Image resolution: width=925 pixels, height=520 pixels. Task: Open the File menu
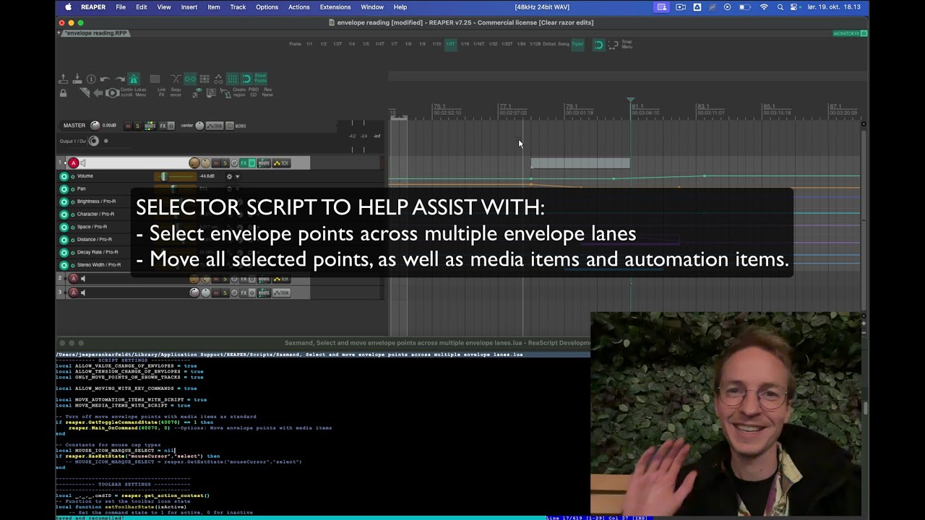pyautogui.click(x=121, y=7)
